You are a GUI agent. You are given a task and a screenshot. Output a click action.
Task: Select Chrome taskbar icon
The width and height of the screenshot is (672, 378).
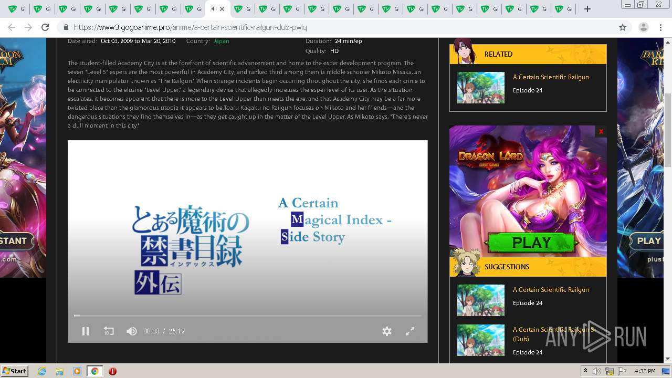click(x=94, y=371)
